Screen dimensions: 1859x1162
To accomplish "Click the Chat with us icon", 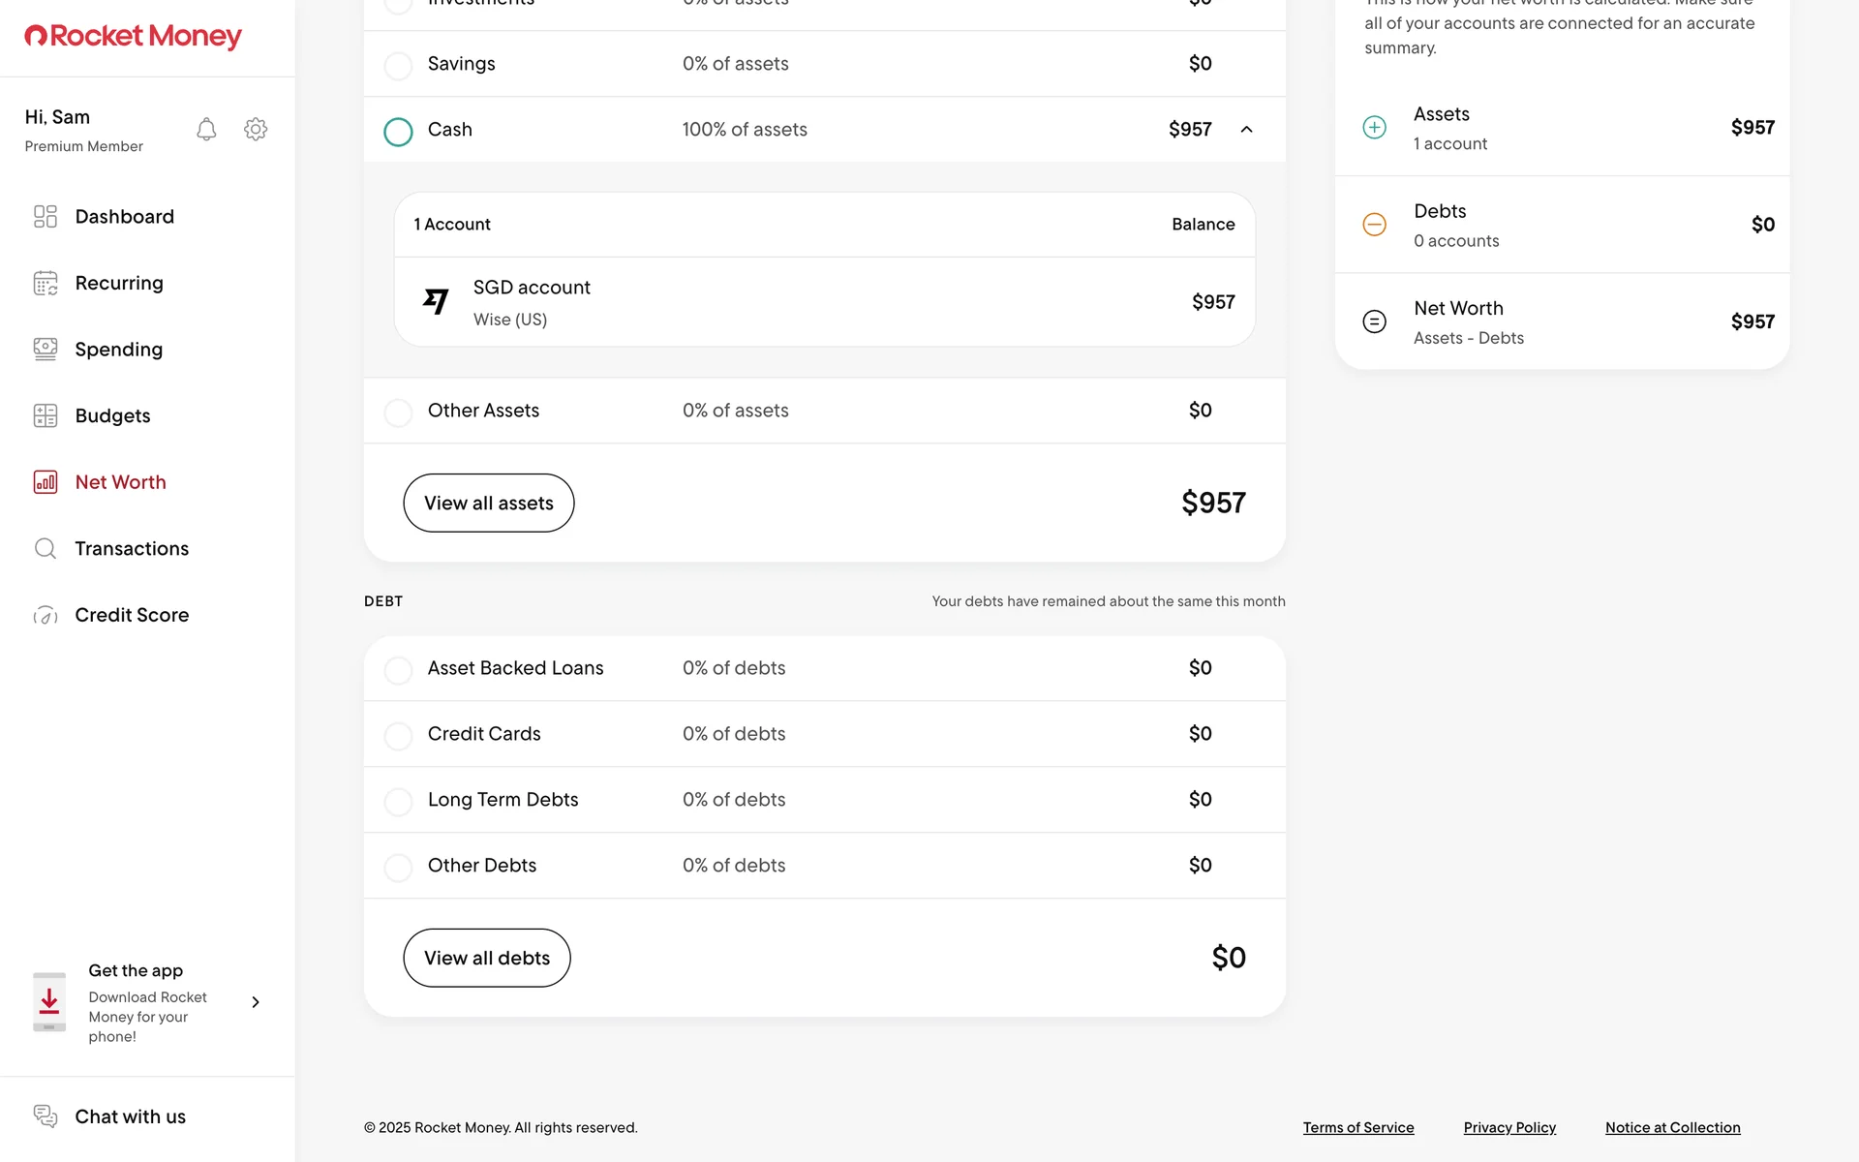I will [x=46, y=1116].
